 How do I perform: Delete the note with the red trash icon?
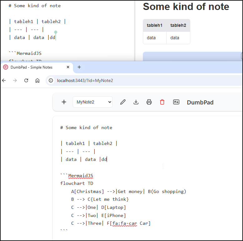(x=162, y=102)
